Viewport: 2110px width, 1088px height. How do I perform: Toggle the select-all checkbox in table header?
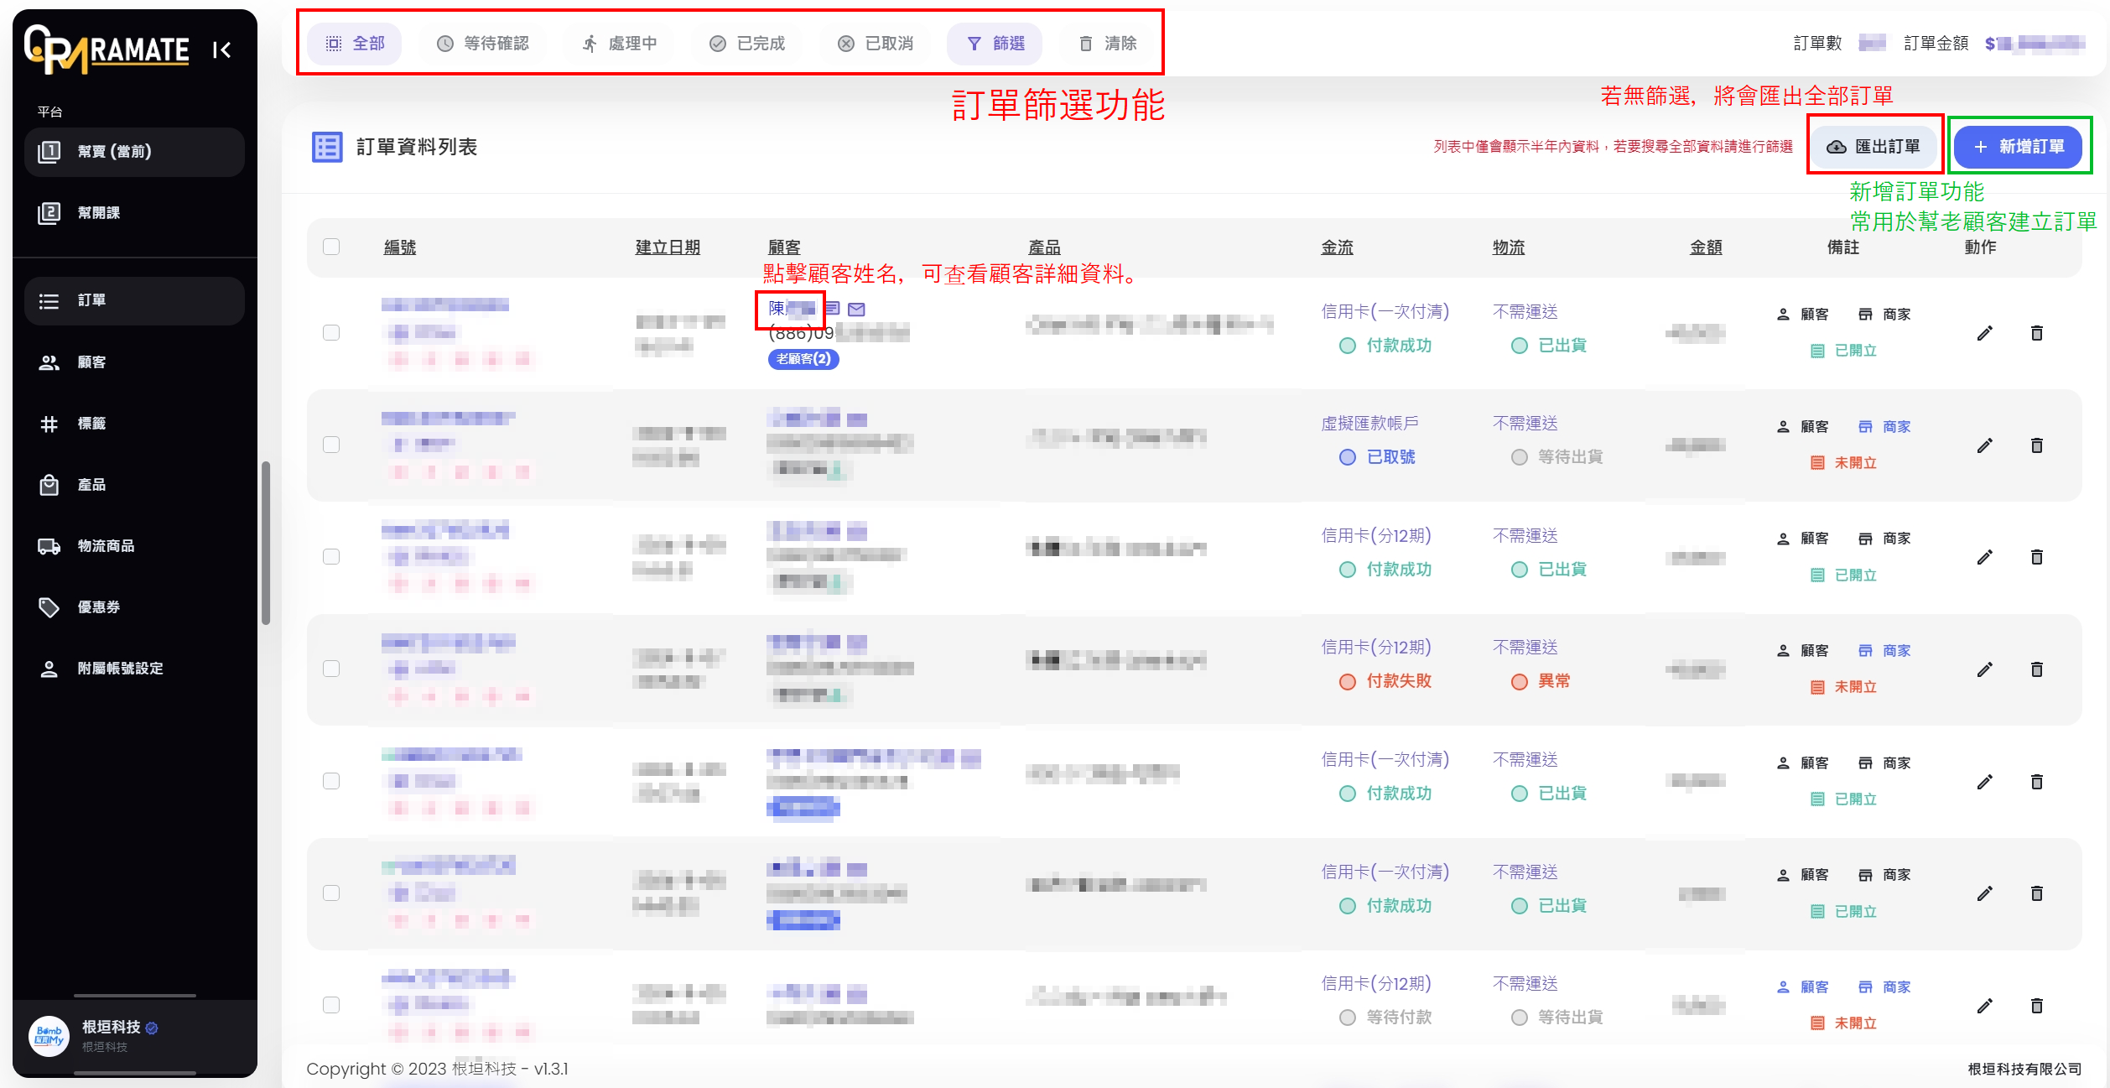[331, 247]
